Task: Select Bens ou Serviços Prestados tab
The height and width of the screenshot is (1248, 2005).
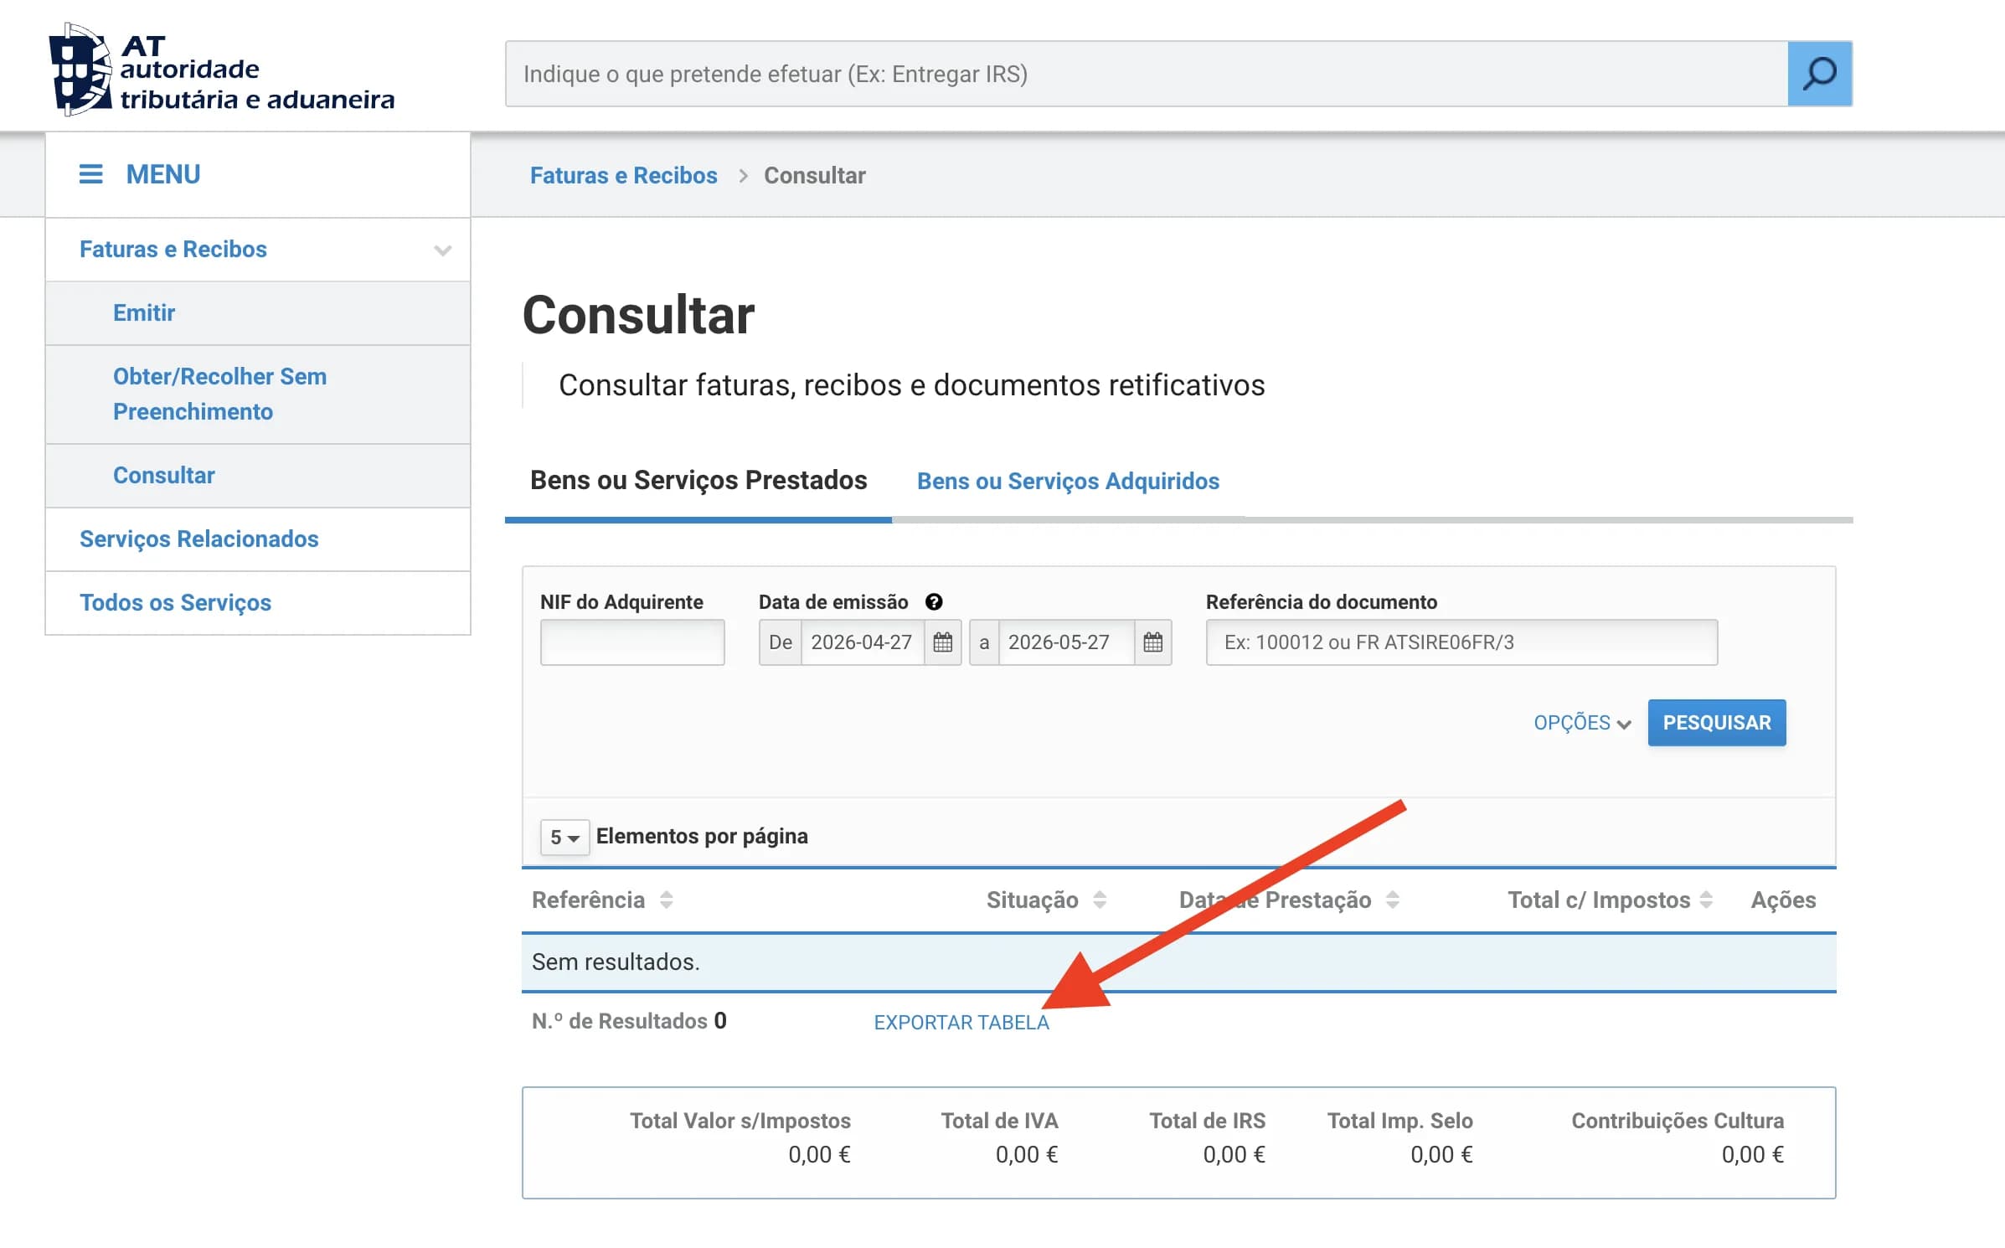Action: pyautogui.click(x=698, y=480)
